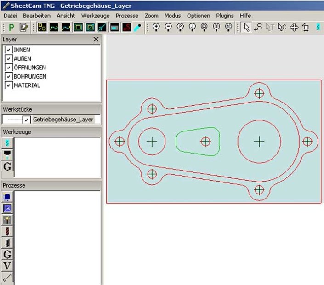Click the zoom out magnifier icon
324x285 pixels.
(168, 28)
